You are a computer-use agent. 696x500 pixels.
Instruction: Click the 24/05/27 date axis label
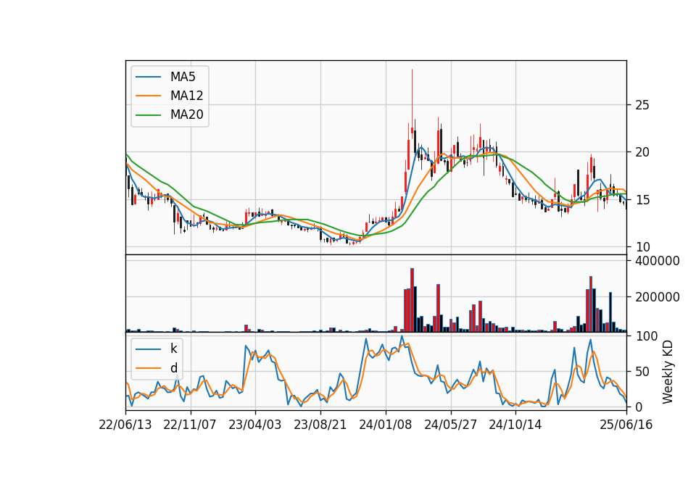pos(450,425)
